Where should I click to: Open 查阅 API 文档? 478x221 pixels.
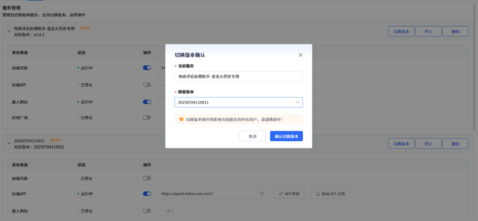point(330,194)
